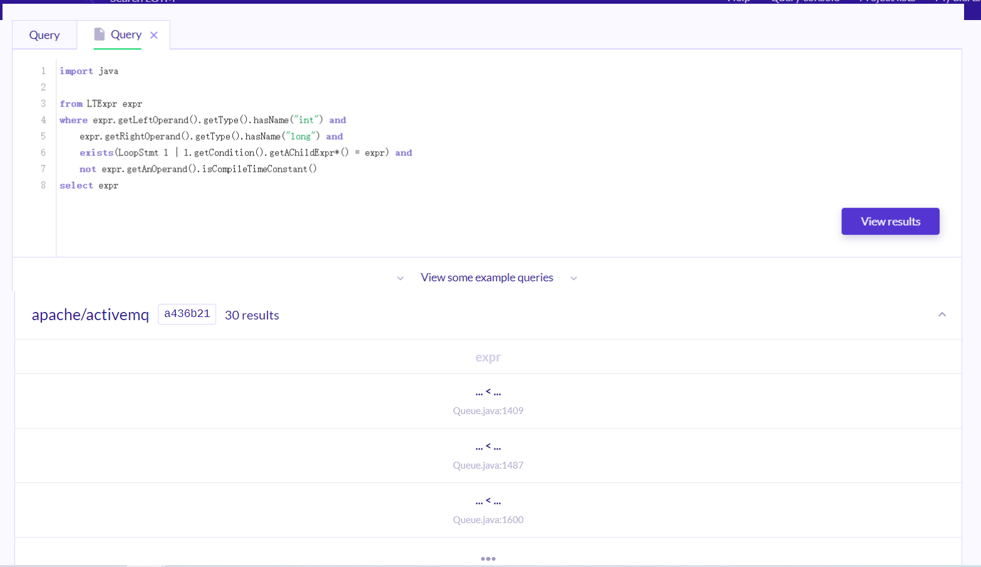Click the Queue.java:1600 location text
981x567 pixels.
pos(488,520)
